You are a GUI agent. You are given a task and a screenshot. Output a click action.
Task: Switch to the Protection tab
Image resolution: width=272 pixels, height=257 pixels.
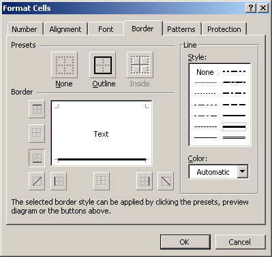[x=224, y=29]
